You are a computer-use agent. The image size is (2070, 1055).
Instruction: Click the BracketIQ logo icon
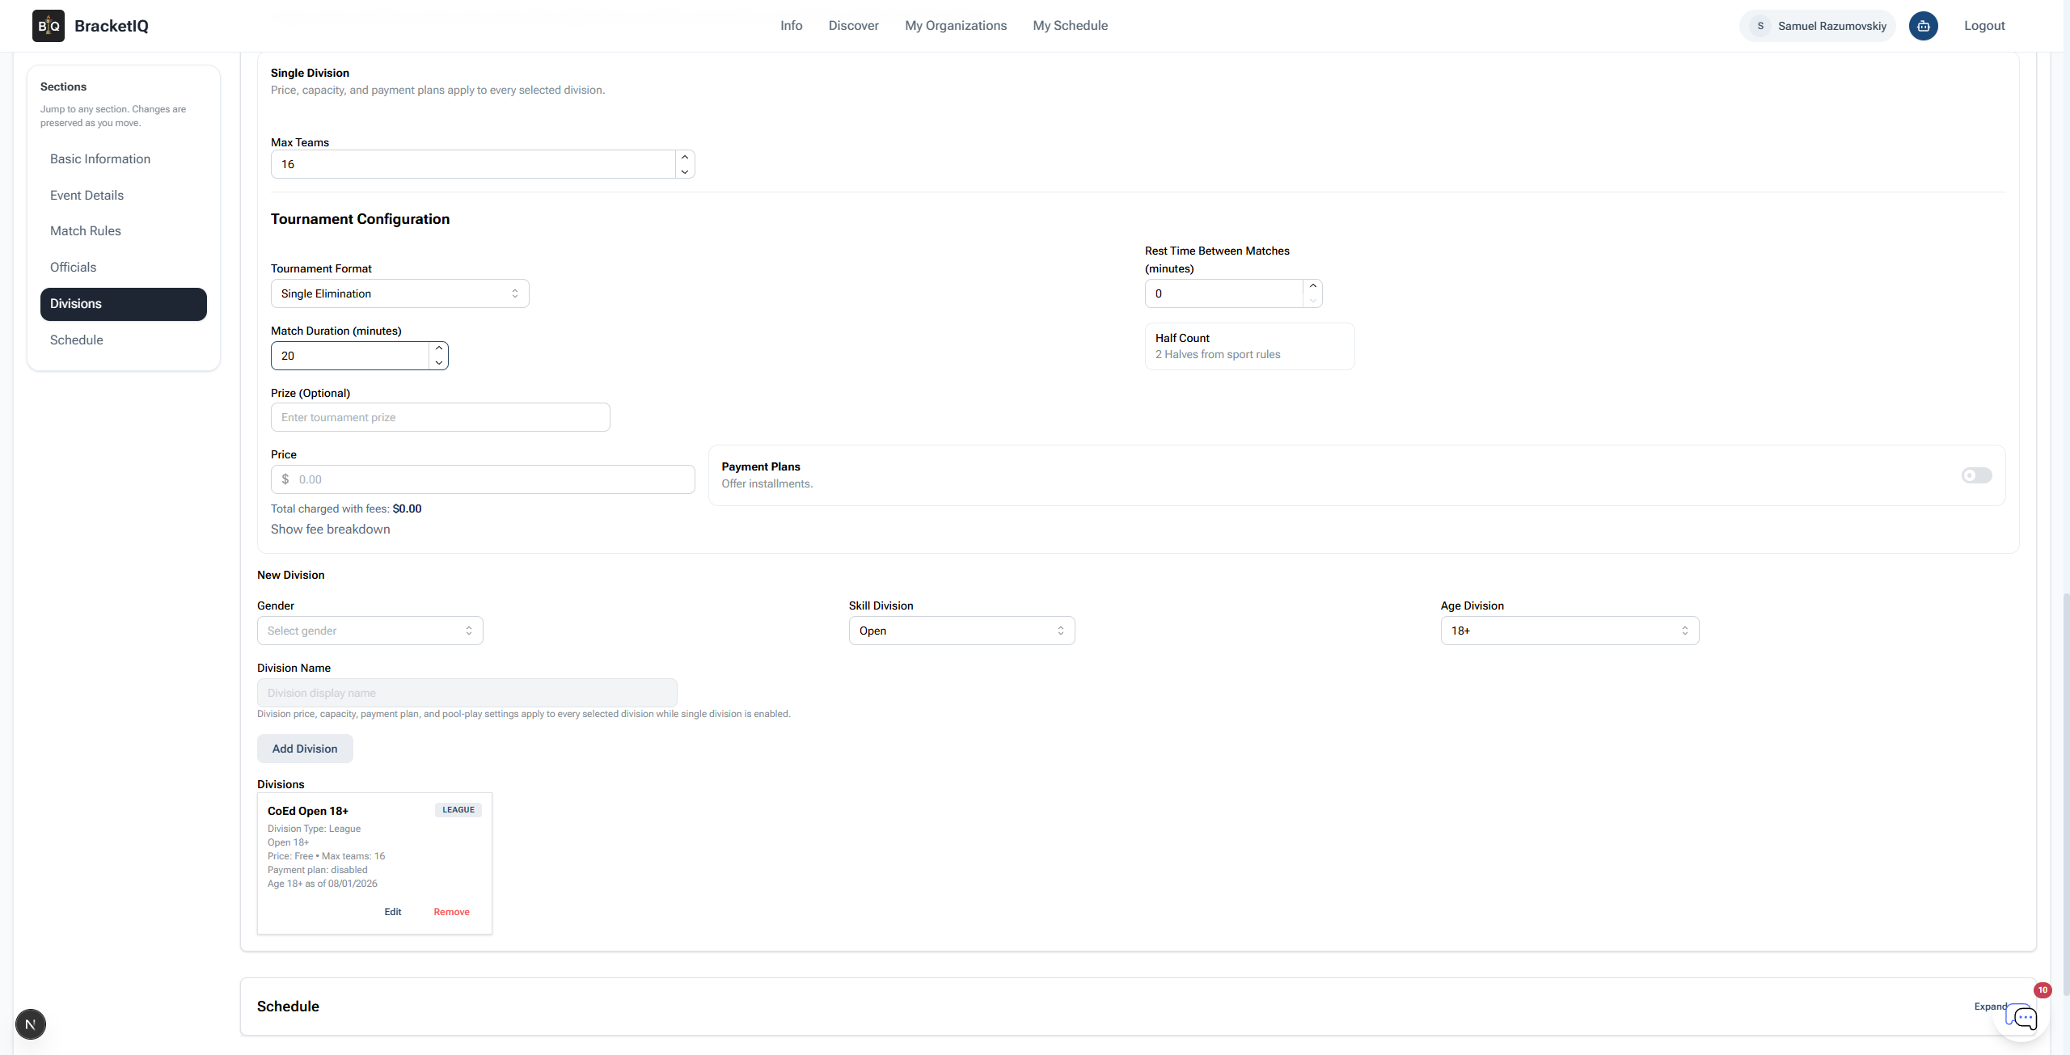coord(49,26)
